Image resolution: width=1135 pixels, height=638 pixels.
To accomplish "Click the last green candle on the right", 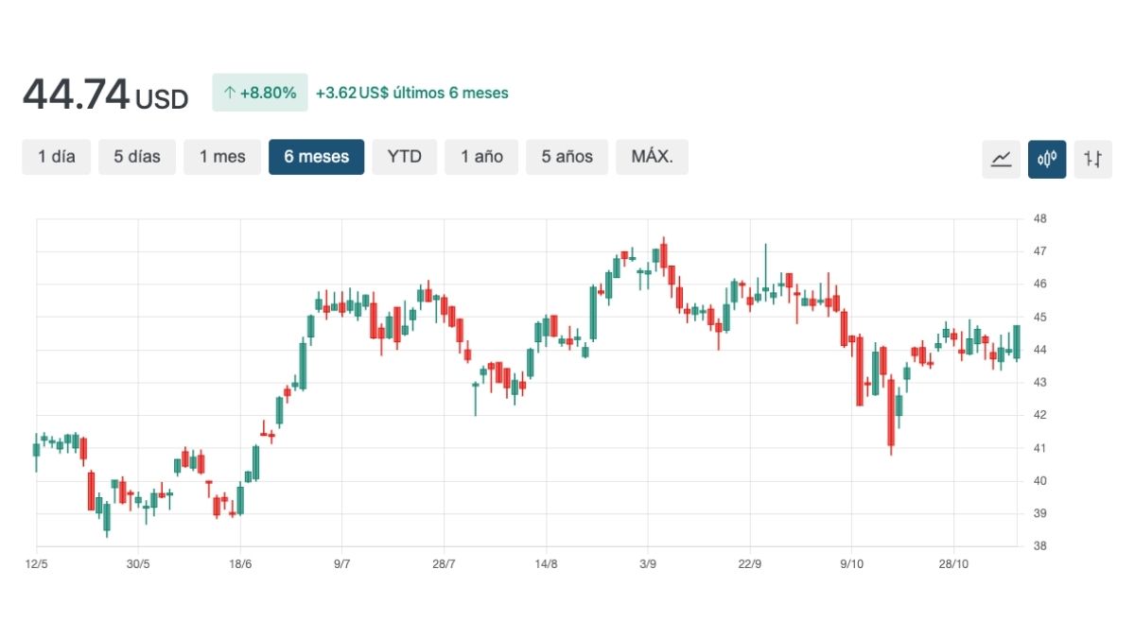I will [1017, 341].
